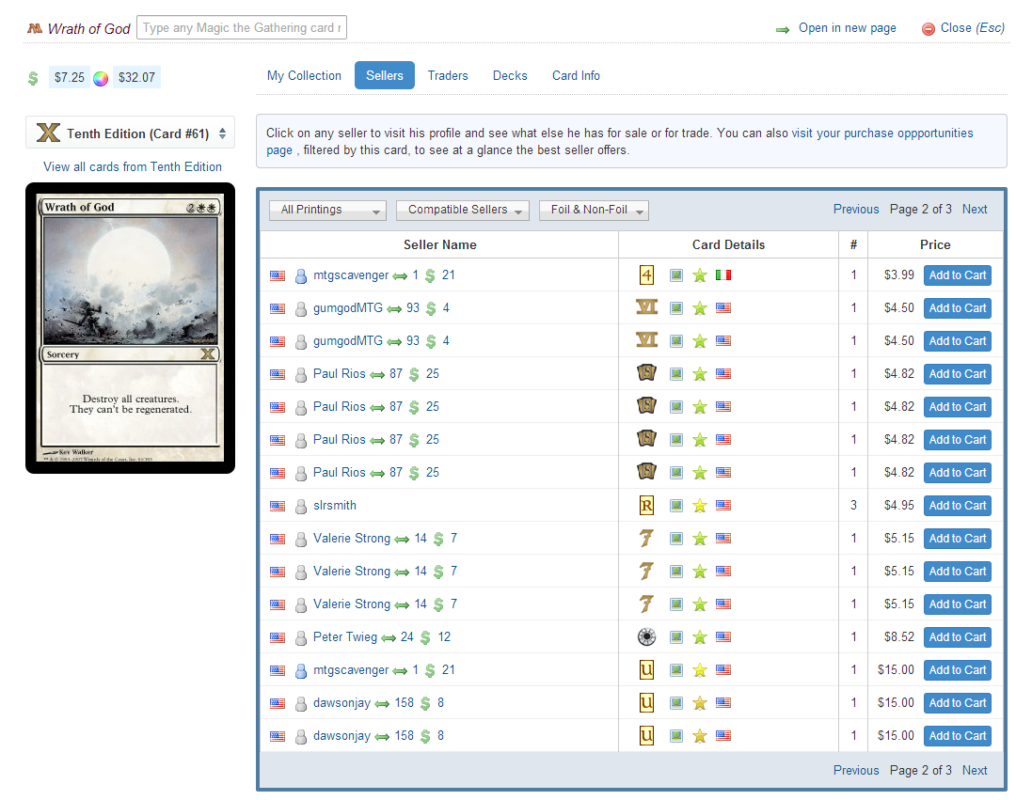The width and height of the screenshot is (1016, 800).
Task: Click the red Close (Esc) icon
Action: coord(929,29)
